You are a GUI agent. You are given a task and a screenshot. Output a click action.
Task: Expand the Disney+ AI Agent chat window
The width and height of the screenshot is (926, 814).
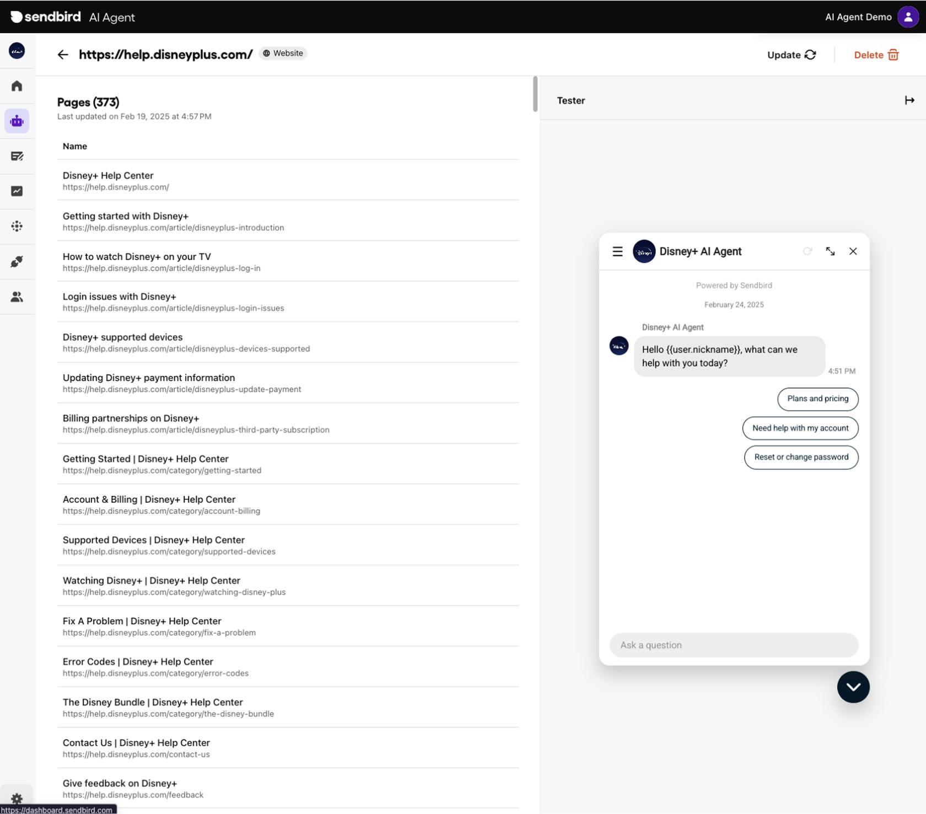tap(830, 251)
